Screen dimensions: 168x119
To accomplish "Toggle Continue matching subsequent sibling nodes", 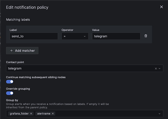I will click(10, 82).
